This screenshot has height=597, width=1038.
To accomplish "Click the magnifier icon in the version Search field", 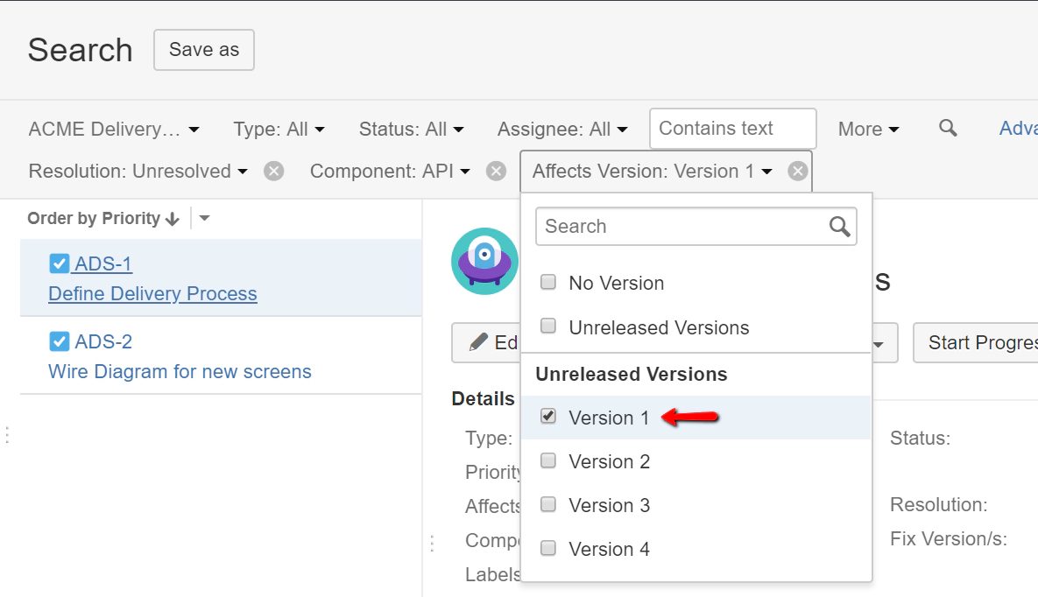I will pos(839,226).
